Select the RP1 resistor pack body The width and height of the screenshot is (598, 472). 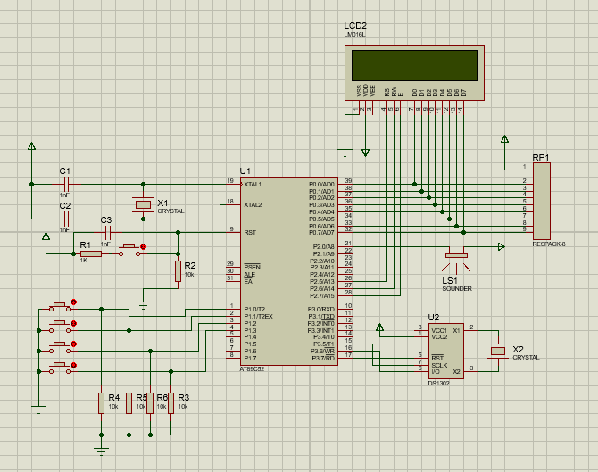(541, 202)
